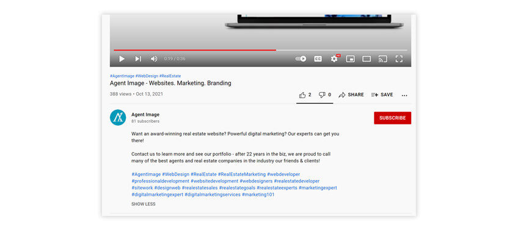
Task: Select the 0:19 / 0:36 time display
Action: point(175,59)
